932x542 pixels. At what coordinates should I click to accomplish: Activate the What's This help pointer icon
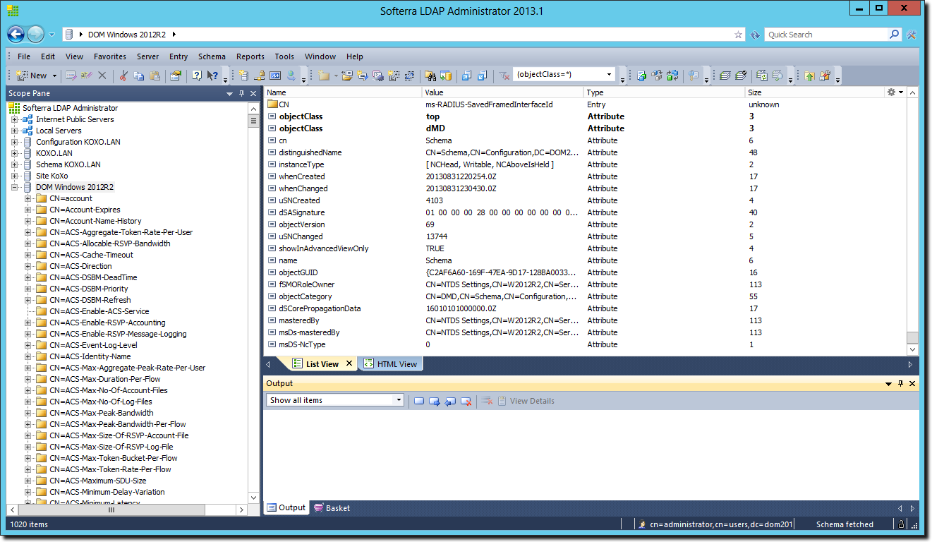pyautogui.click(x=212, y=76)
